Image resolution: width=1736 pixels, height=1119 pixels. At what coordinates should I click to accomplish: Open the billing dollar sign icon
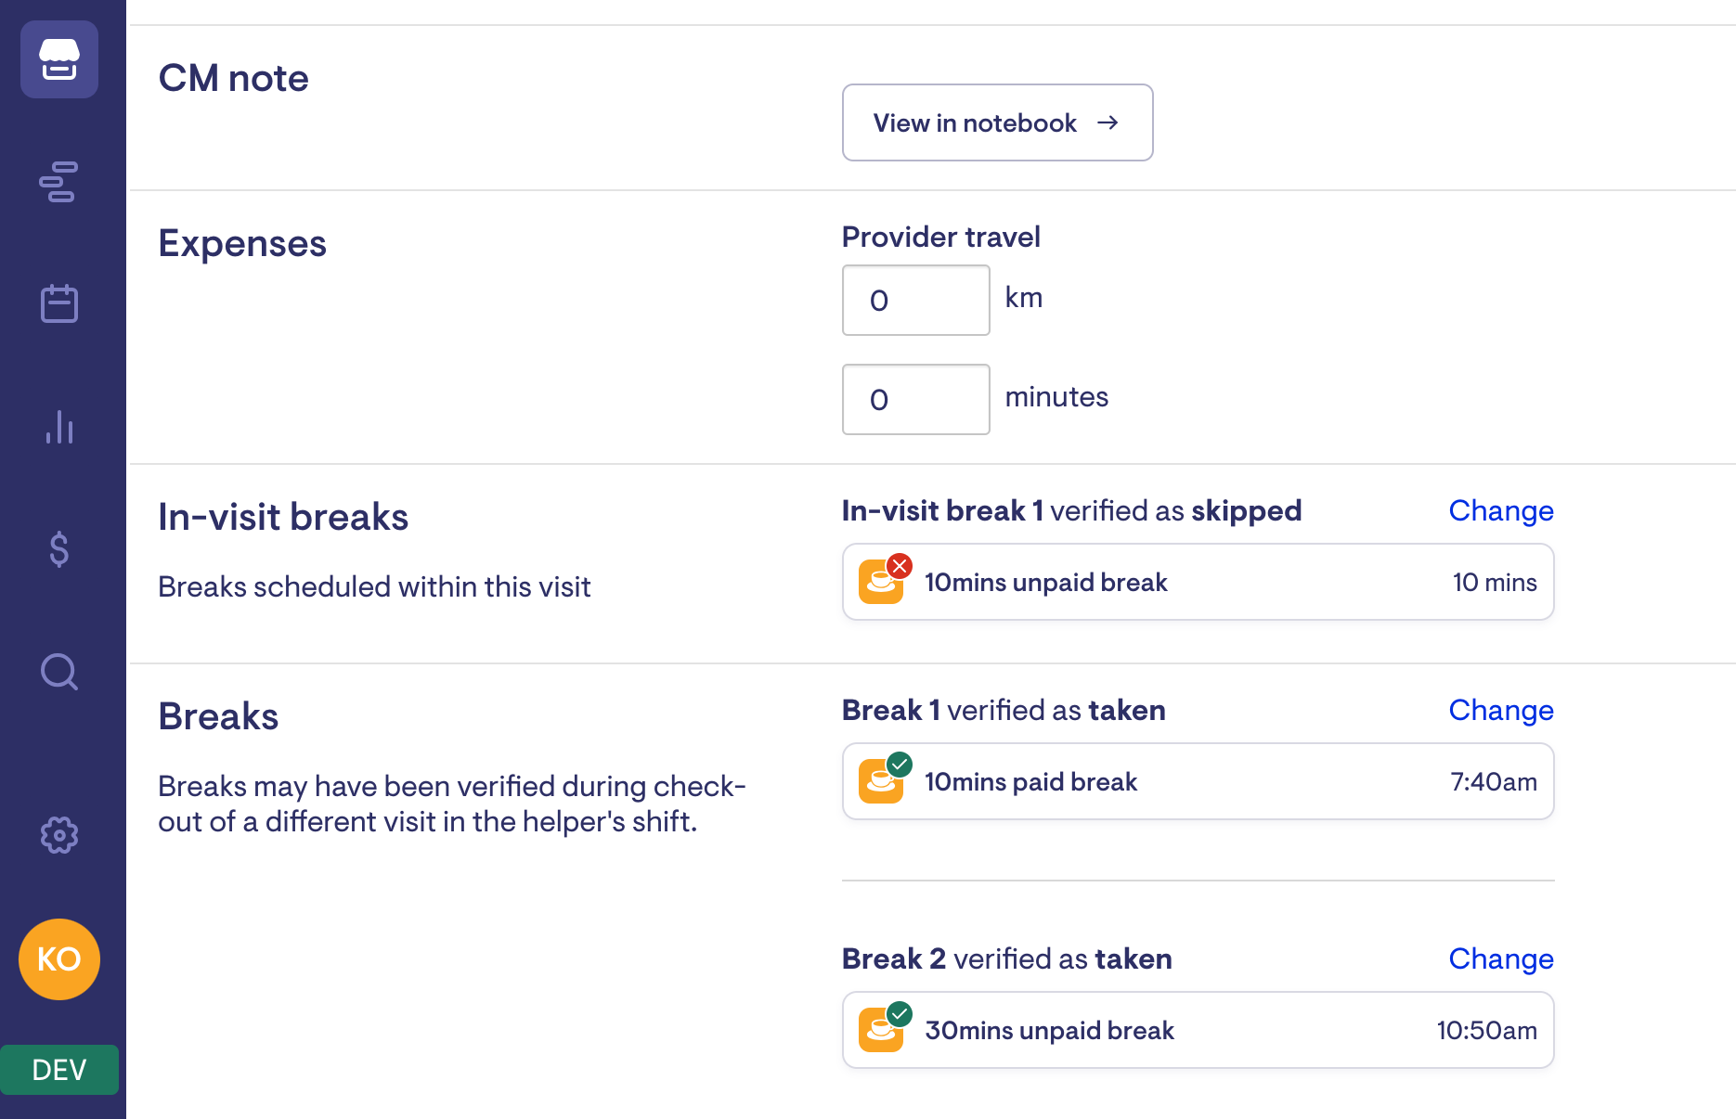[x=59, y=549]
